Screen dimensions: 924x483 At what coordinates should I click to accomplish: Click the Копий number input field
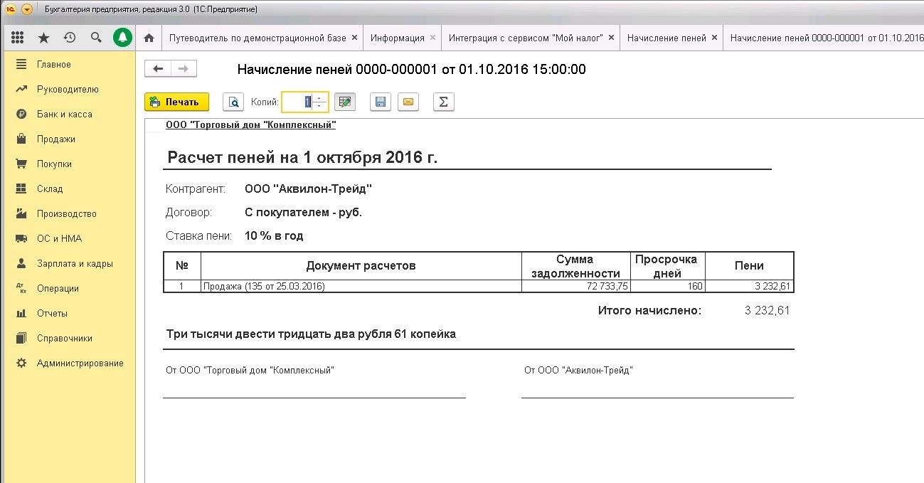(297, 102)
